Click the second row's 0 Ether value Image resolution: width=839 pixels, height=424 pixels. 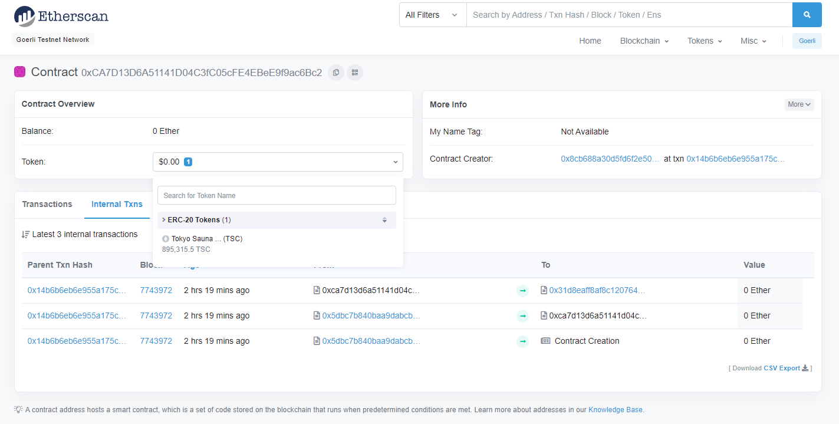pyautogui.click(x=757, y=315)
